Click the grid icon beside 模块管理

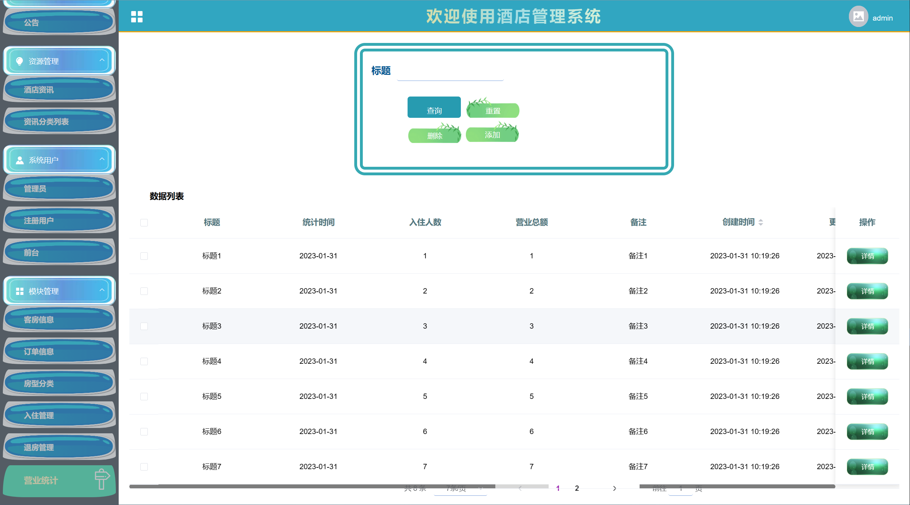coord(20,291)
